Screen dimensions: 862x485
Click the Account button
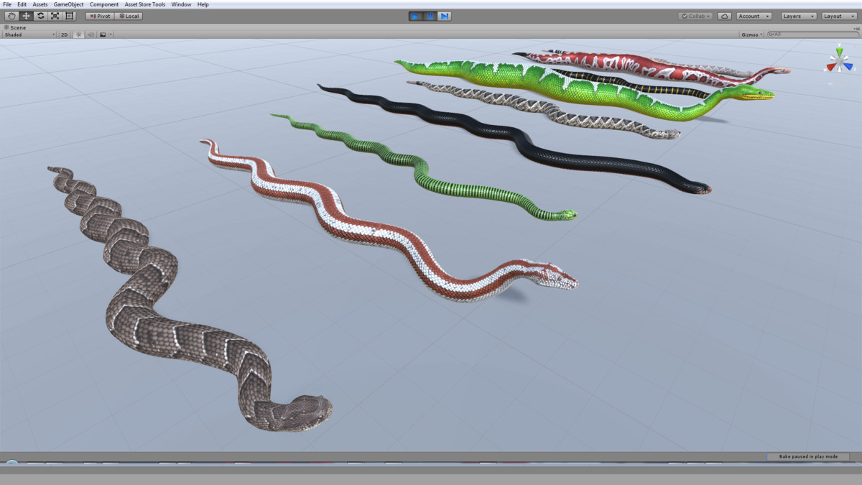753,15
